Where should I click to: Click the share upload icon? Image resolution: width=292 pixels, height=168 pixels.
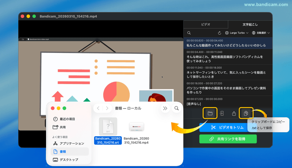234,113
